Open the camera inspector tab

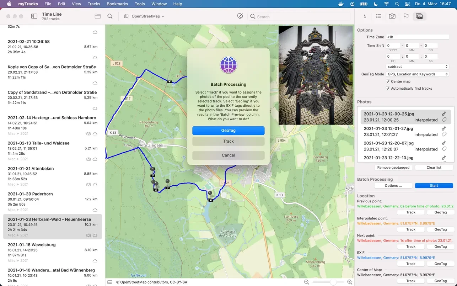point(392,16)
